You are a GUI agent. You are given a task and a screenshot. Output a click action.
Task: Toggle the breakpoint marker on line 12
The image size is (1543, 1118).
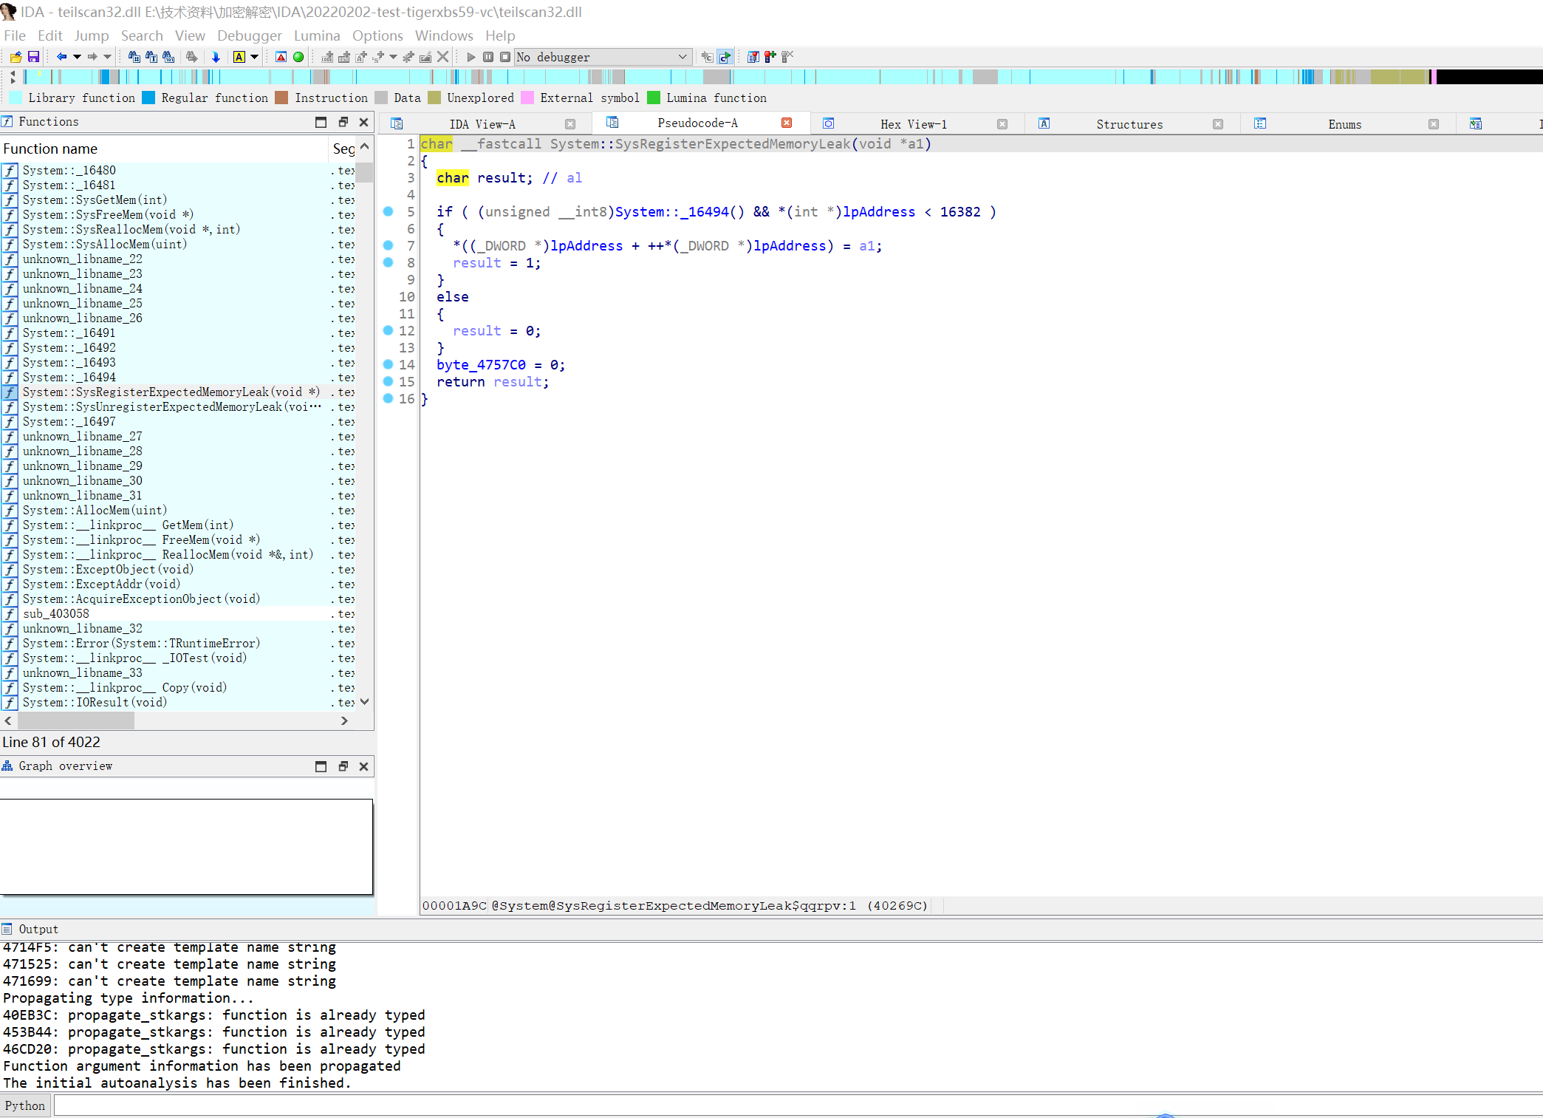(x=389, y=331)
